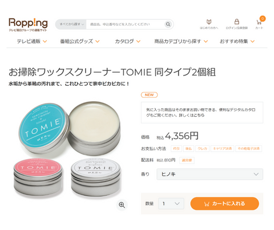Zoom product image with magnifier icon

(122, 205)
